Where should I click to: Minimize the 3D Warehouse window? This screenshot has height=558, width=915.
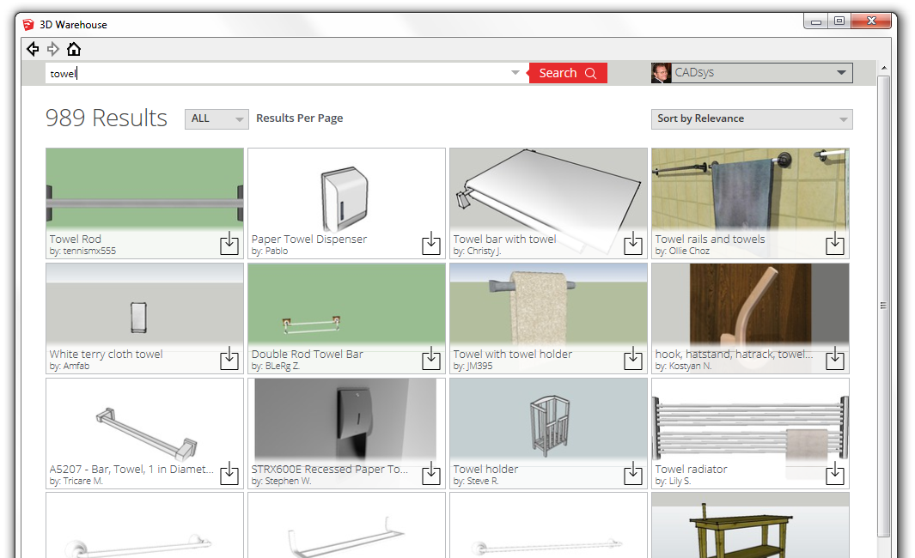coord(816,21)
